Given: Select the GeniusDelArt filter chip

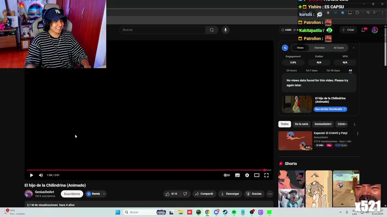Looking at the screenshot, I should pos(323,124).
